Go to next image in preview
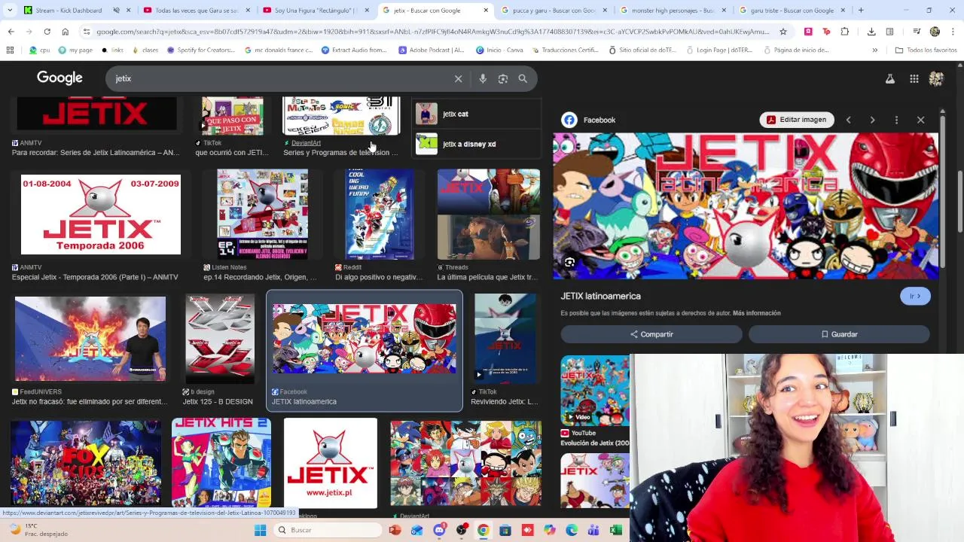This screenshot has height=542, width=964. click(872, 120)
